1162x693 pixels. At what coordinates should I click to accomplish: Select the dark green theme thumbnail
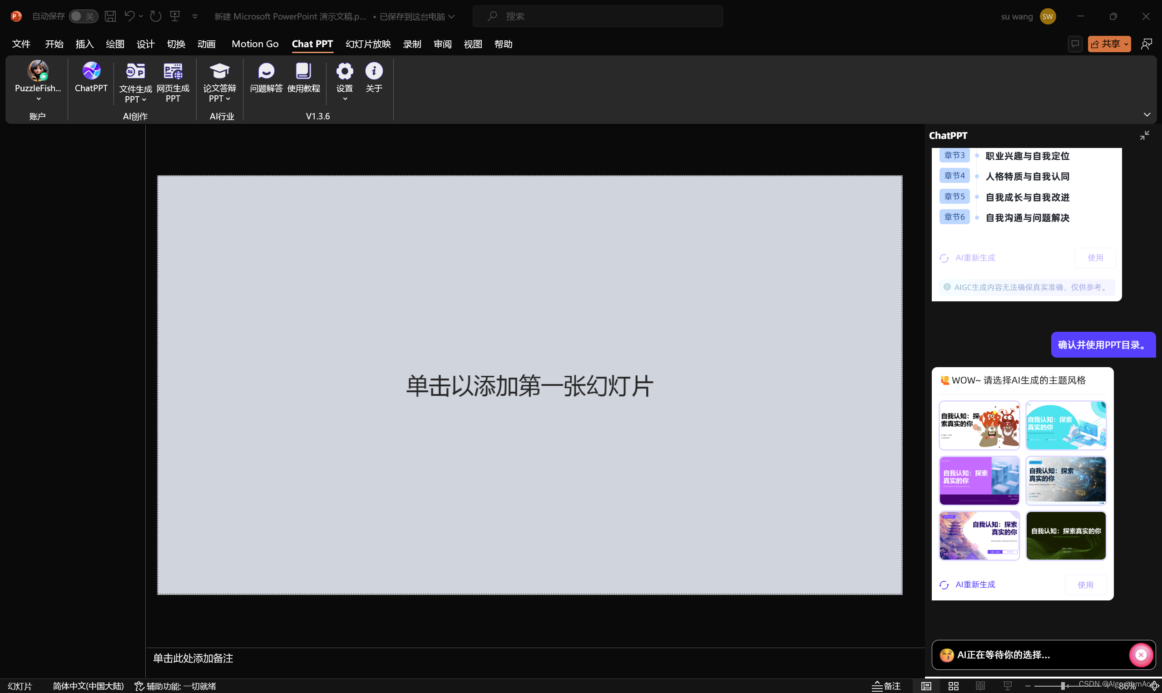coord(1065,535)
